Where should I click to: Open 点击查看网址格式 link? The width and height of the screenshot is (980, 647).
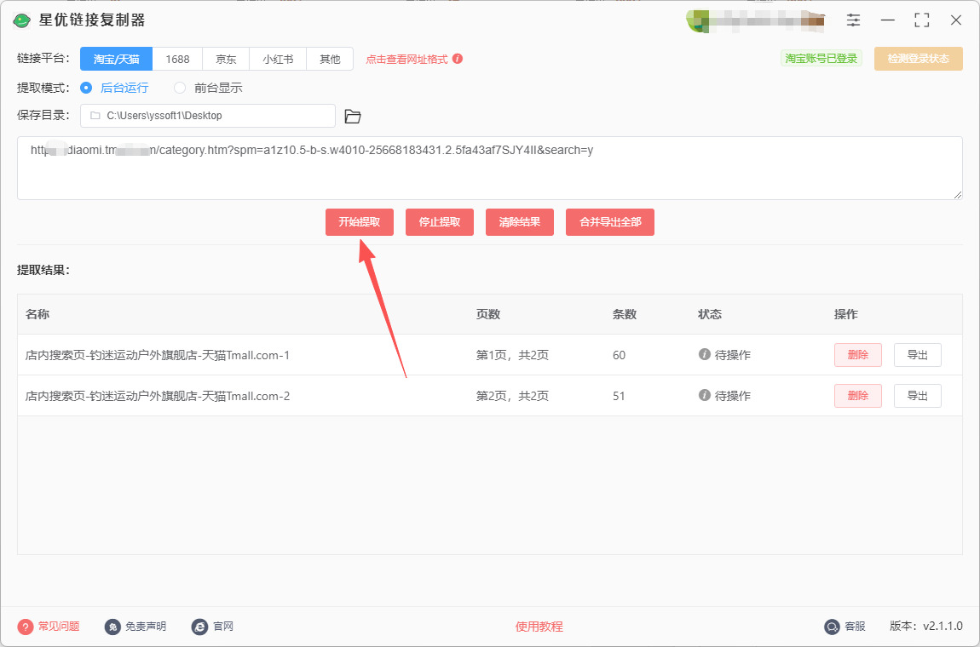pyautogui.click(x=406, y=60)
